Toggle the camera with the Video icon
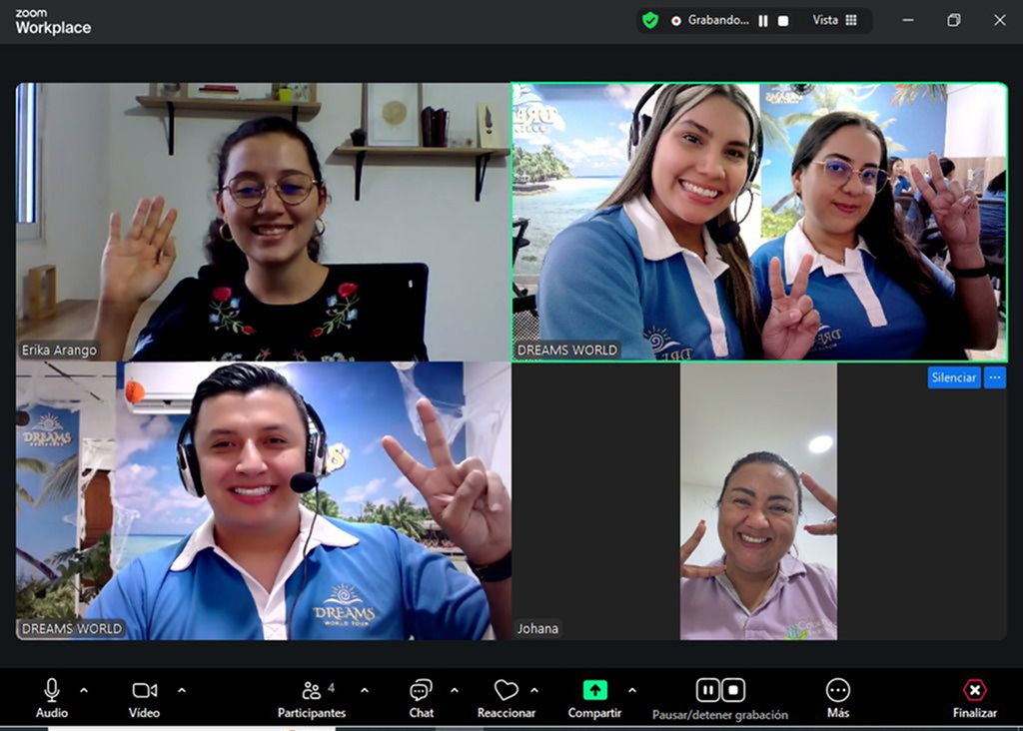This screenshot has width=1023, height=731. (x=145, y=690)
